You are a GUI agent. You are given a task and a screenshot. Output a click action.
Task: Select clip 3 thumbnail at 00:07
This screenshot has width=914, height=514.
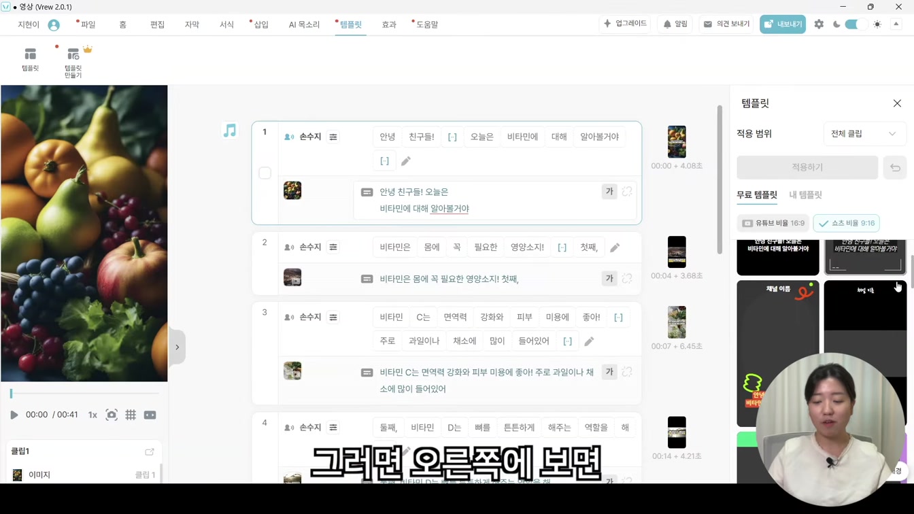pyautogui.click(x=677, y=322)
